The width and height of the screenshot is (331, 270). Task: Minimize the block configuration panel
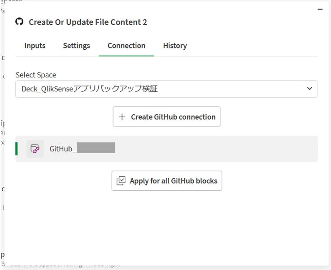tap(320, 9)
